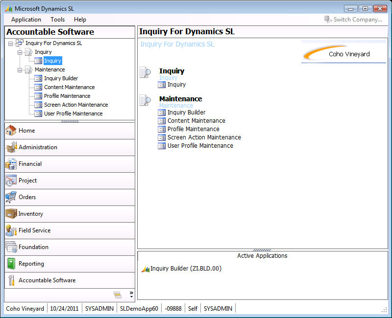This screenshot has width=392, height=318.
Task: Click the Financial module icon
Action: [x=11, y=164]
